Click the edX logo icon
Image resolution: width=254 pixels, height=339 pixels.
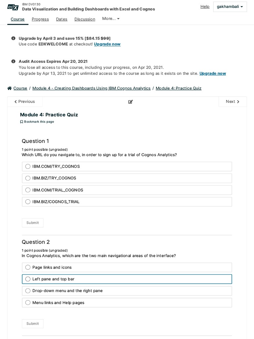(x=13, y=7)
